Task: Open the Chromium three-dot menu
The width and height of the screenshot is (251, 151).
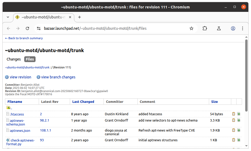Action: (242, 28)
